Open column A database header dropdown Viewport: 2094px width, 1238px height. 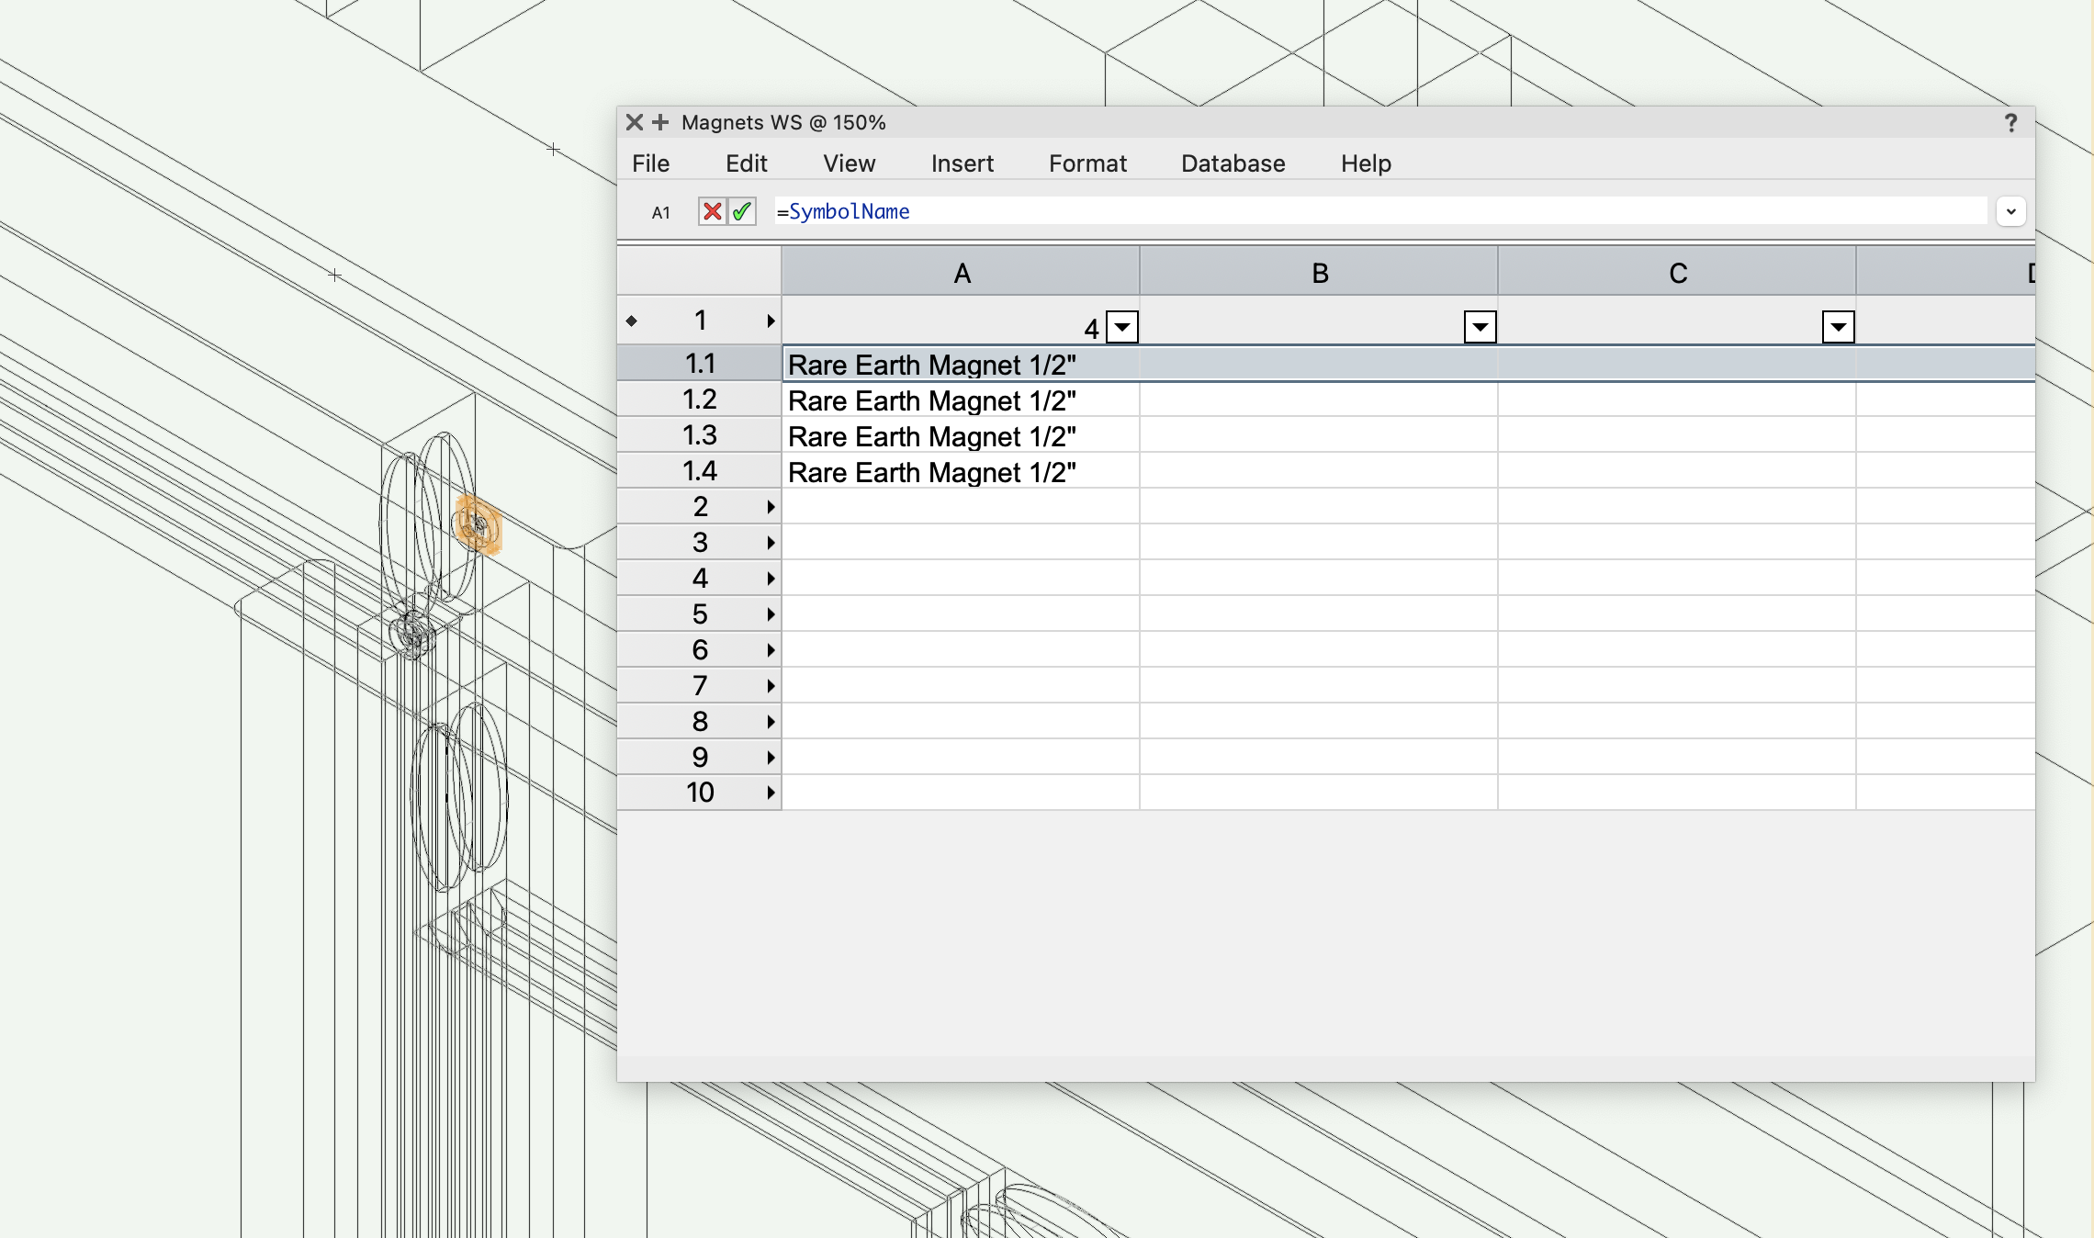[1122, 327]
